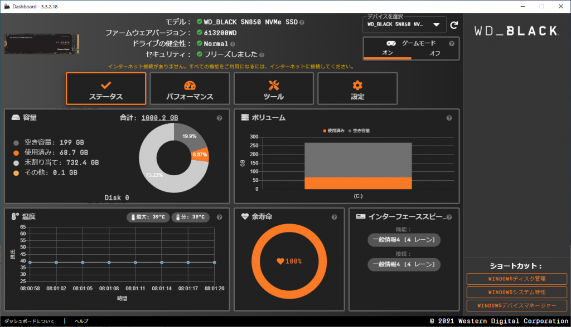Show help for the game mode setting
The height and width of the screenshot is (327, 571).
[452, 43]
